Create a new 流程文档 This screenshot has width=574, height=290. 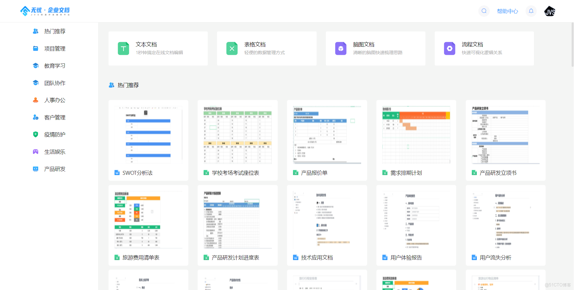[x=484, y=48]
